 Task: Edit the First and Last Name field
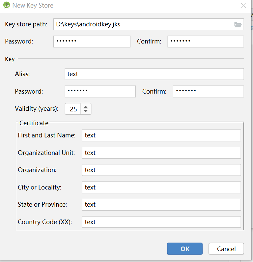[x=161, y=135]
